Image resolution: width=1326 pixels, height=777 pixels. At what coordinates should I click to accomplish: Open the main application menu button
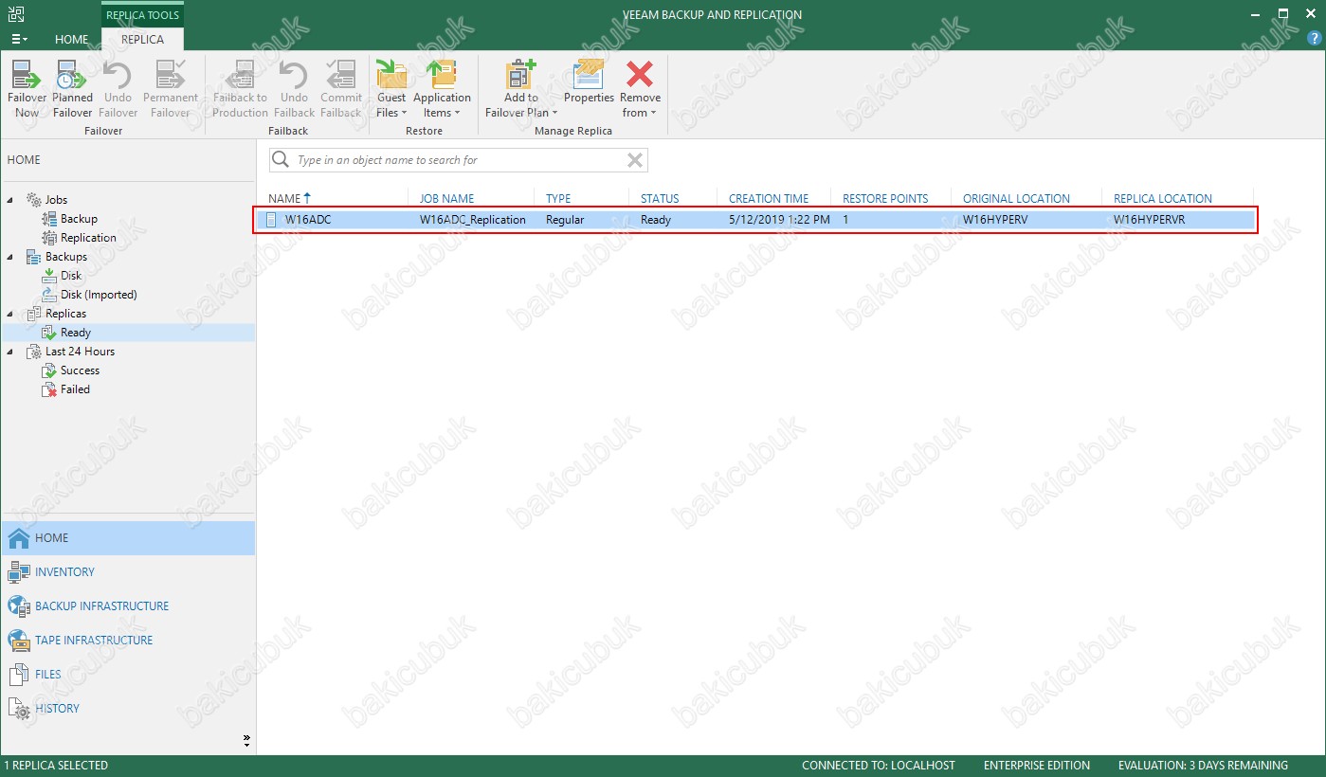click(x=19, y=39)
